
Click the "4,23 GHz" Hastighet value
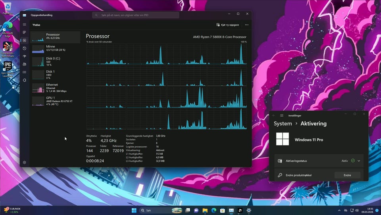coord(108,140)
